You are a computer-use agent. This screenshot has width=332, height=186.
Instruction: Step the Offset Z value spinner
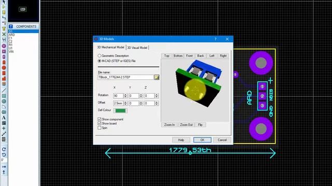[x=157, y=103]
